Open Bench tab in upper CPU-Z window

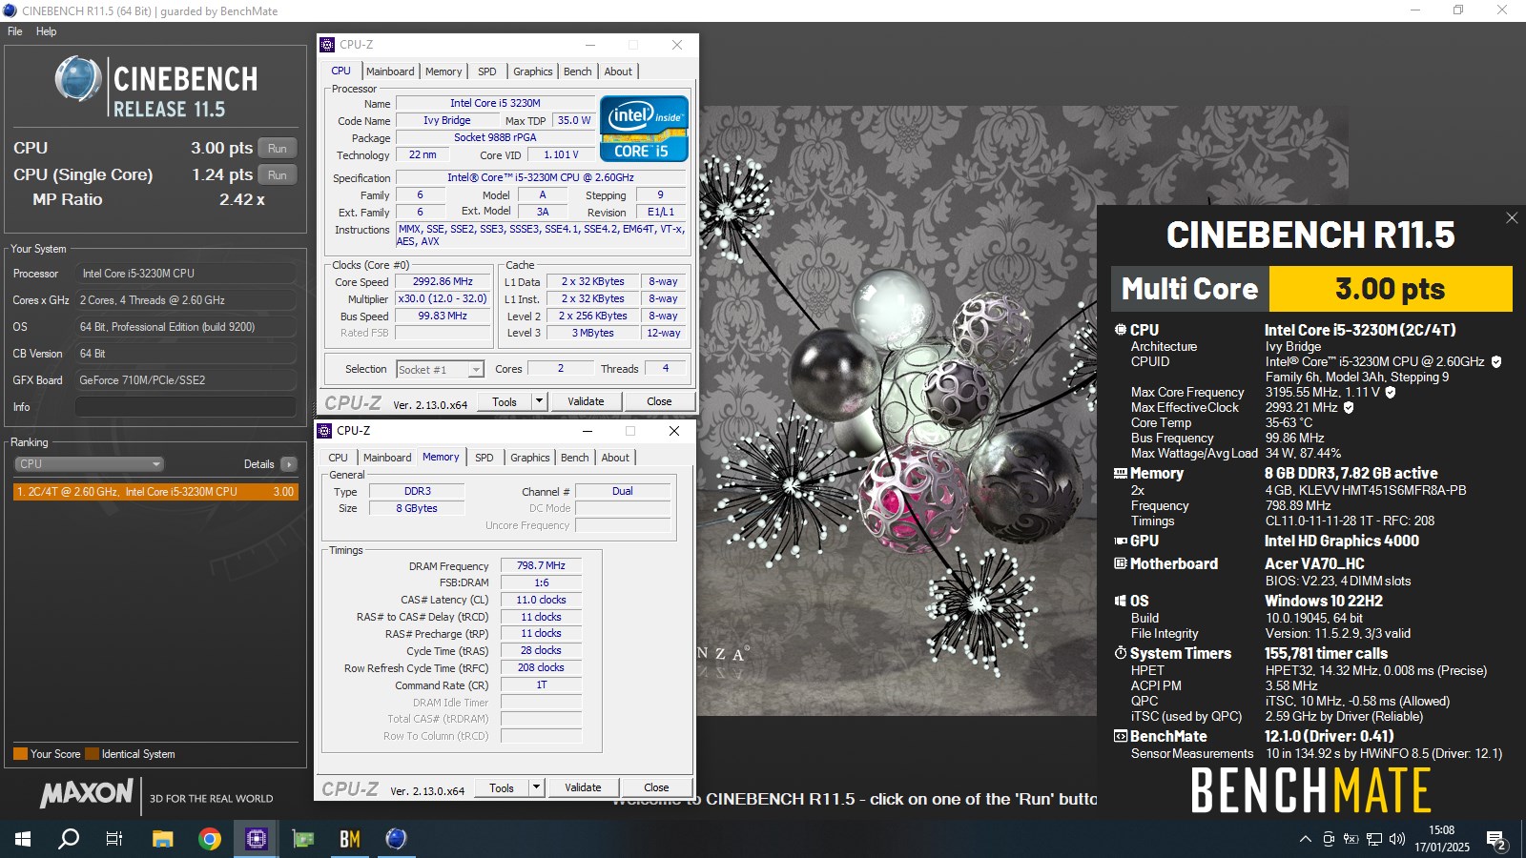coord(577,71)
